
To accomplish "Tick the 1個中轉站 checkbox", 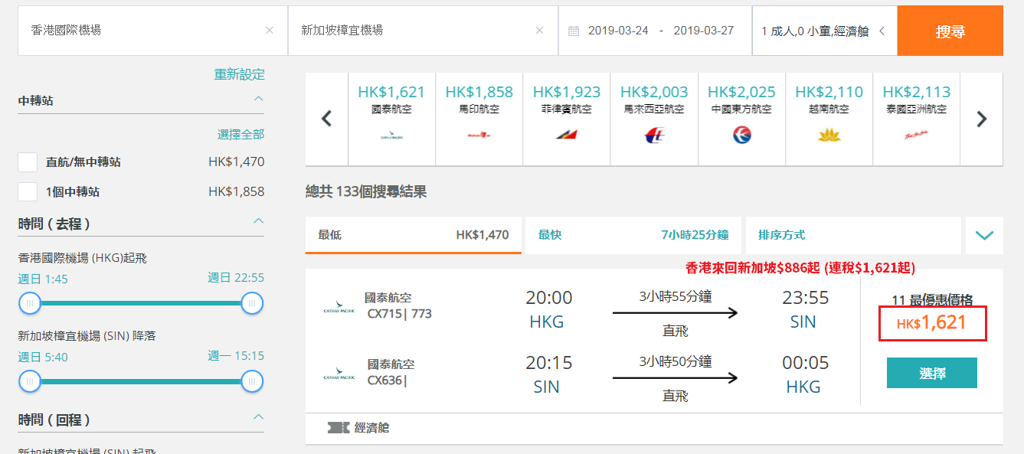I will 28,191.
